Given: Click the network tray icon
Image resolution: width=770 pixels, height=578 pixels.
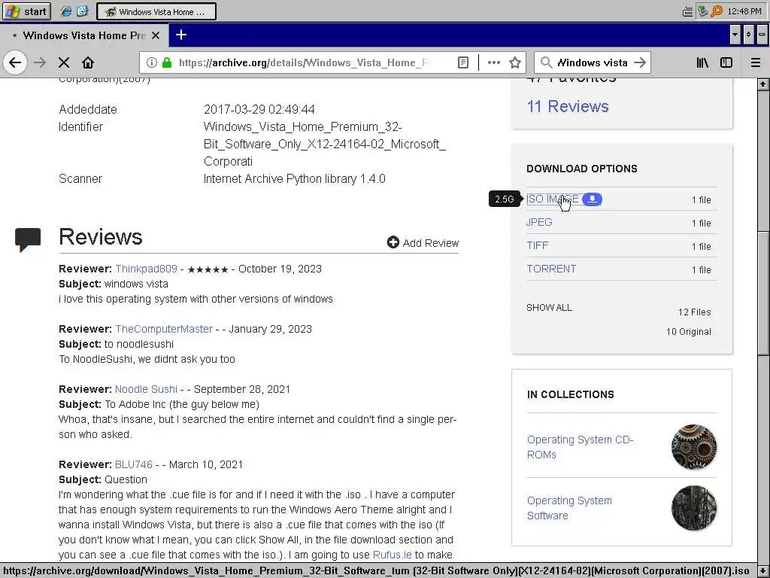Looking at the screenshot, I should point(703,11).
